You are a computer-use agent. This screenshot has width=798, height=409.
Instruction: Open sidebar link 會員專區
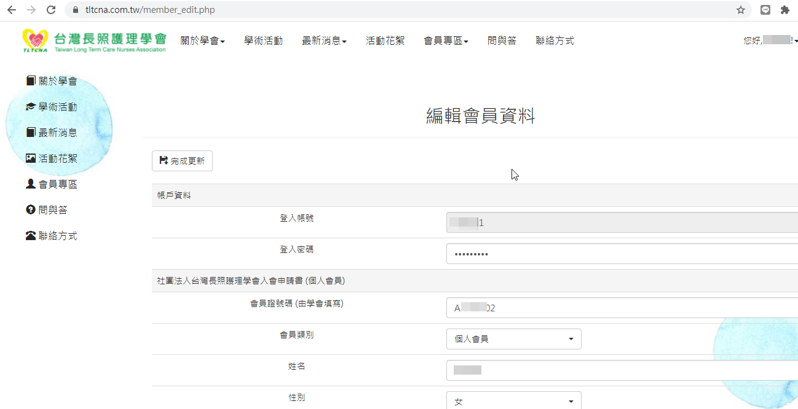click(58, 184)
